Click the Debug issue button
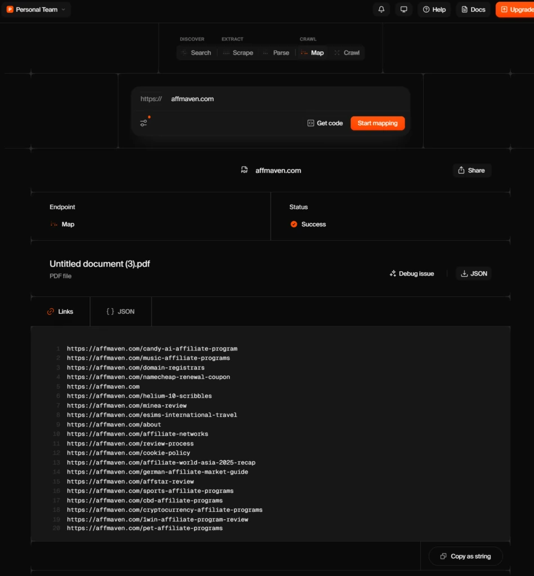Viewport: 534px width, 576px height. tap(412, 274)
